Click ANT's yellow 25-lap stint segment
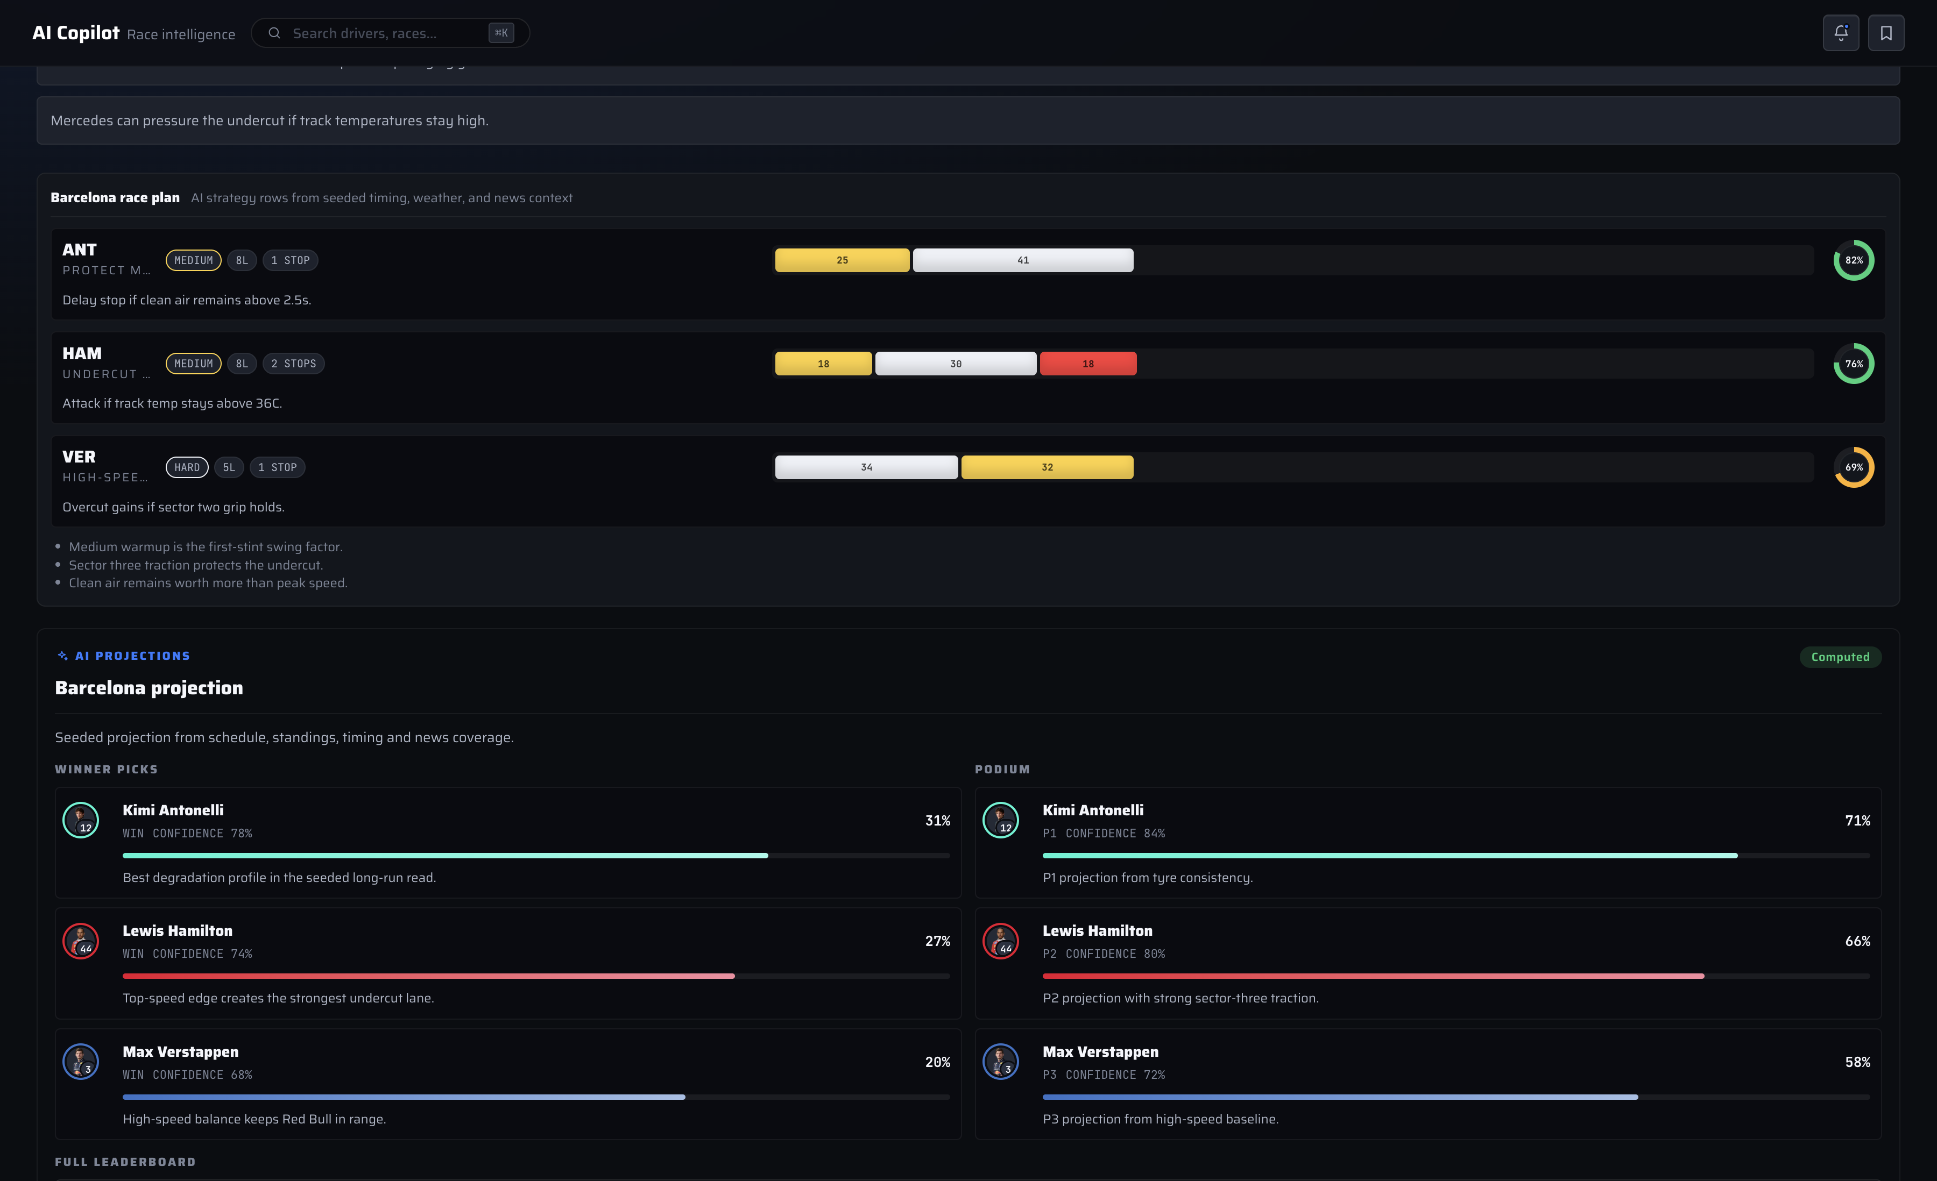Image resolution: width=1937 pixels, height=1181 pixels. point(842,260)
